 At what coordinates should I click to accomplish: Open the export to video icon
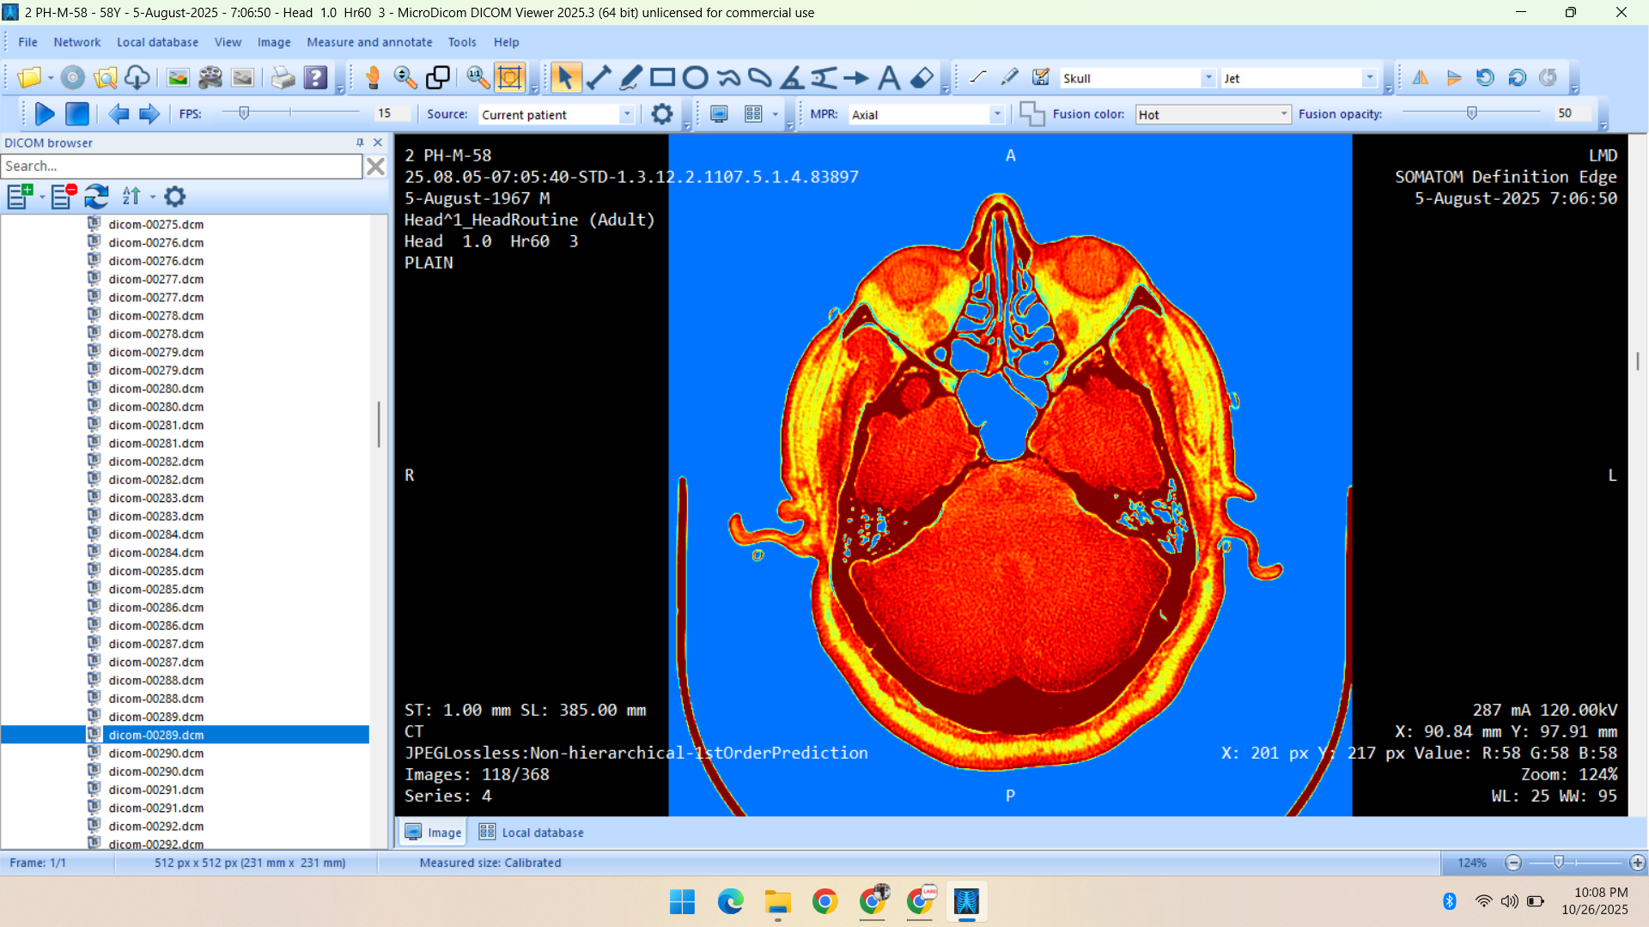click(210, 78)
